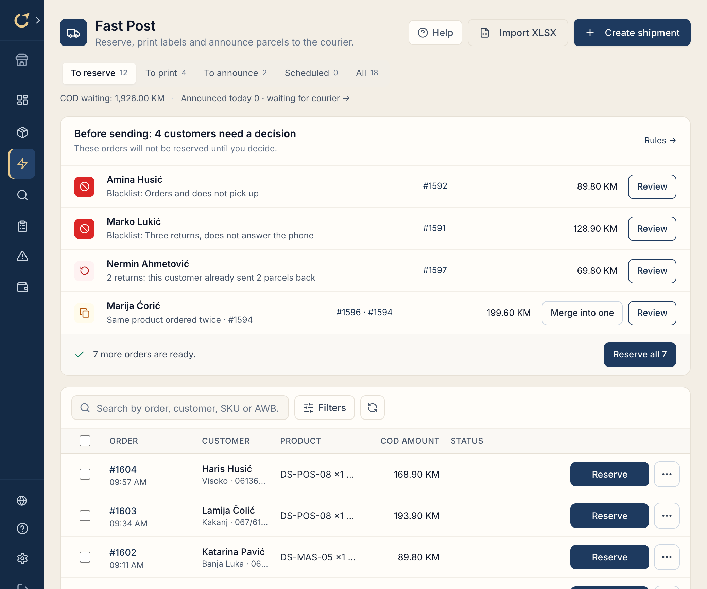The image size is (707, 589).
Task: Click the blacklist icon next to Marko Lukić
Action: point(84,229)
